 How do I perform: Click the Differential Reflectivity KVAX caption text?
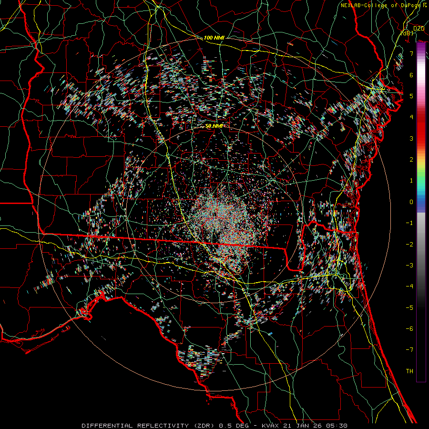click(x=214, y=426)
